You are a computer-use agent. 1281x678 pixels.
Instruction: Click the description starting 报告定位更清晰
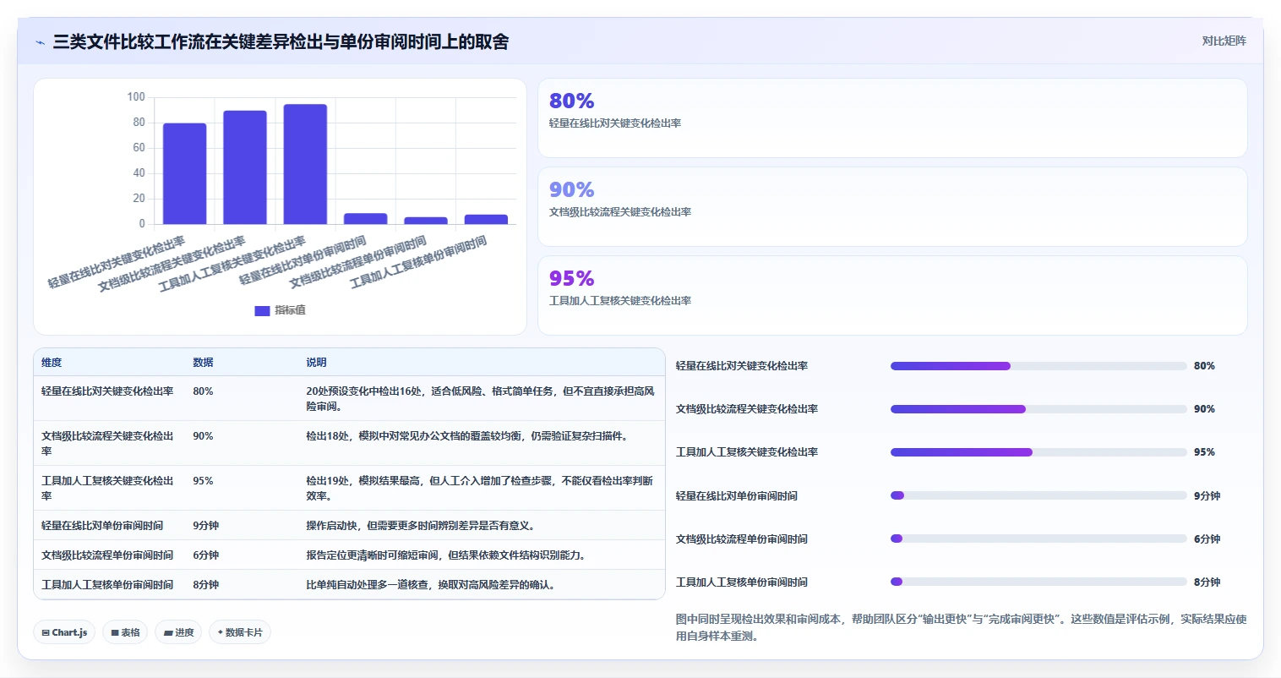coord(445,555)
